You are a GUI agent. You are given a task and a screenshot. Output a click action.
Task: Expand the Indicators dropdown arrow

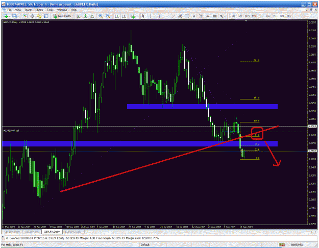point(136,16)
